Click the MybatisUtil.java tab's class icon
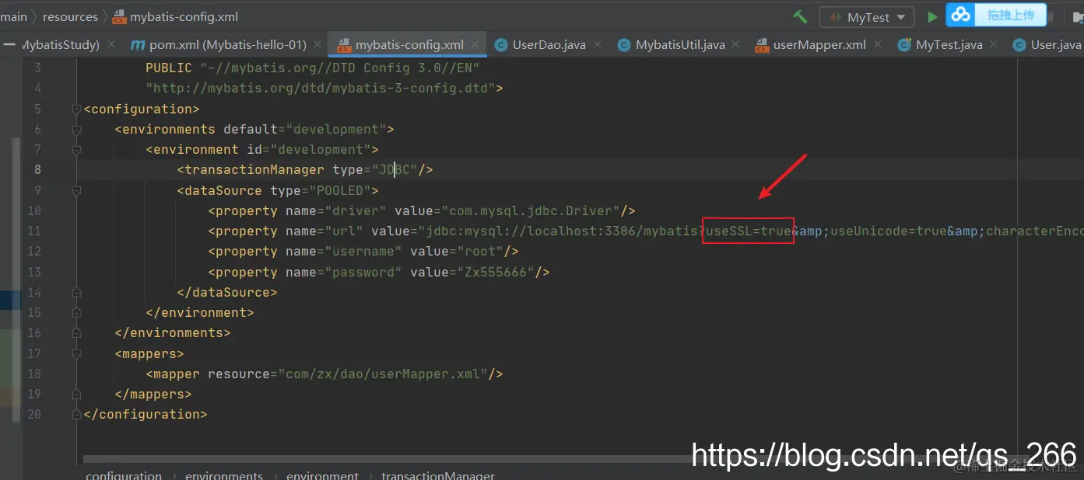The height and width of the screenshot is (480, 1084). coord(623,45)
